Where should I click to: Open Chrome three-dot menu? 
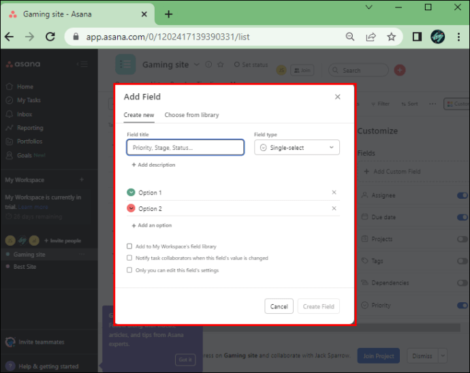458,37
